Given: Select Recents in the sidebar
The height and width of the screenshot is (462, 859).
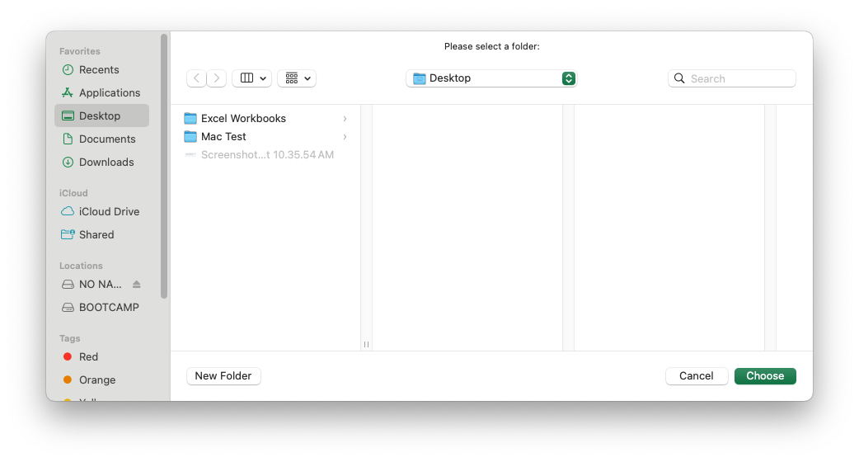Looking at the screenshot, I should click(x=99, y=70).
